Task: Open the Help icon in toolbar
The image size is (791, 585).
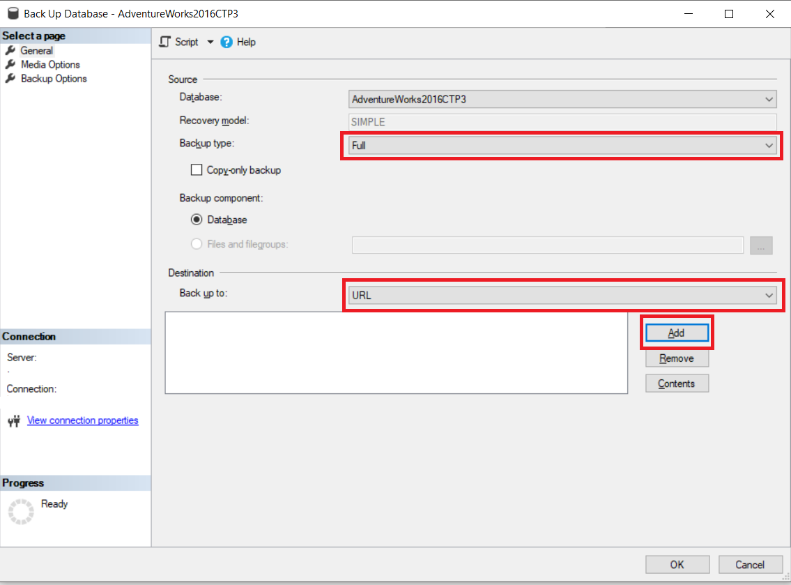Action: click(x=226, y=42)
